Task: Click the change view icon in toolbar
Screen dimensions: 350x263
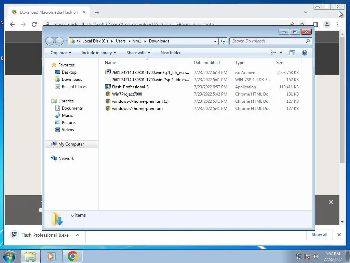Action: (x=273, y=53)
